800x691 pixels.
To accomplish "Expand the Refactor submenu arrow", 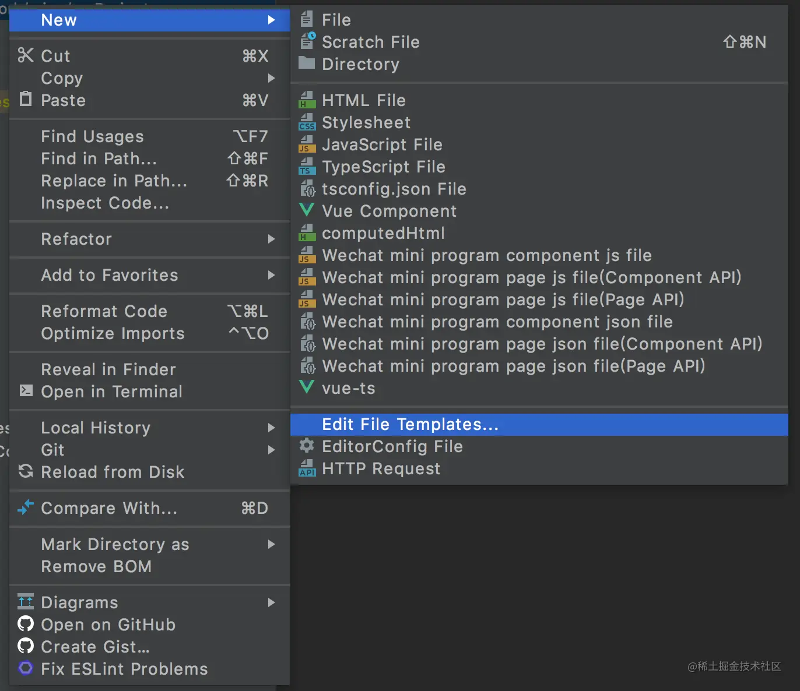I will pyautogui.click(x=271, y=239).
